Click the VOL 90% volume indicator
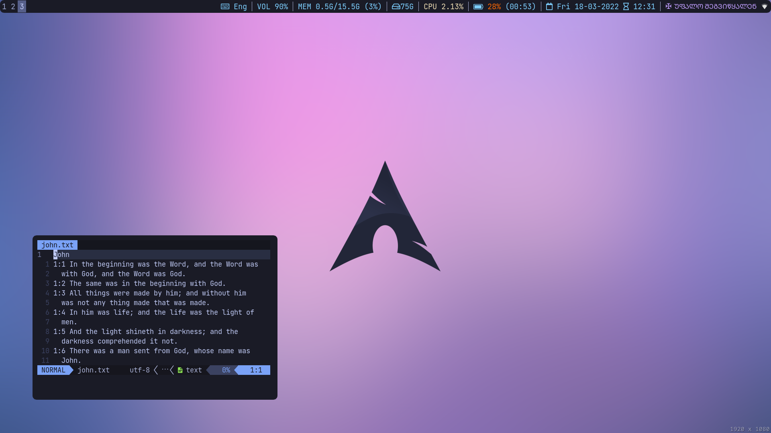The width and height of the screenshot is (771, 433). point(272,6)
